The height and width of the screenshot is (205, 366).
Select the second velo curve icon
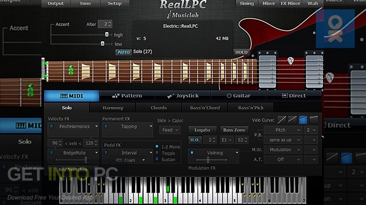coord(292,120)
